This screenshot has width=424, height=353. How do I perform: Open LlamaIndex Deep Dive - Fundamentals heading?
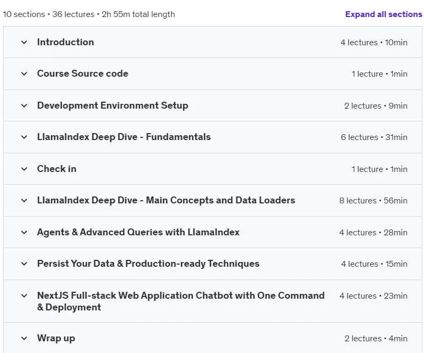click(x=124, y=137)
